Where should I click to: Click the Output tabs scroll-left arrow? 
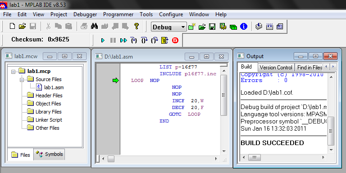click(x=327, y=67)
